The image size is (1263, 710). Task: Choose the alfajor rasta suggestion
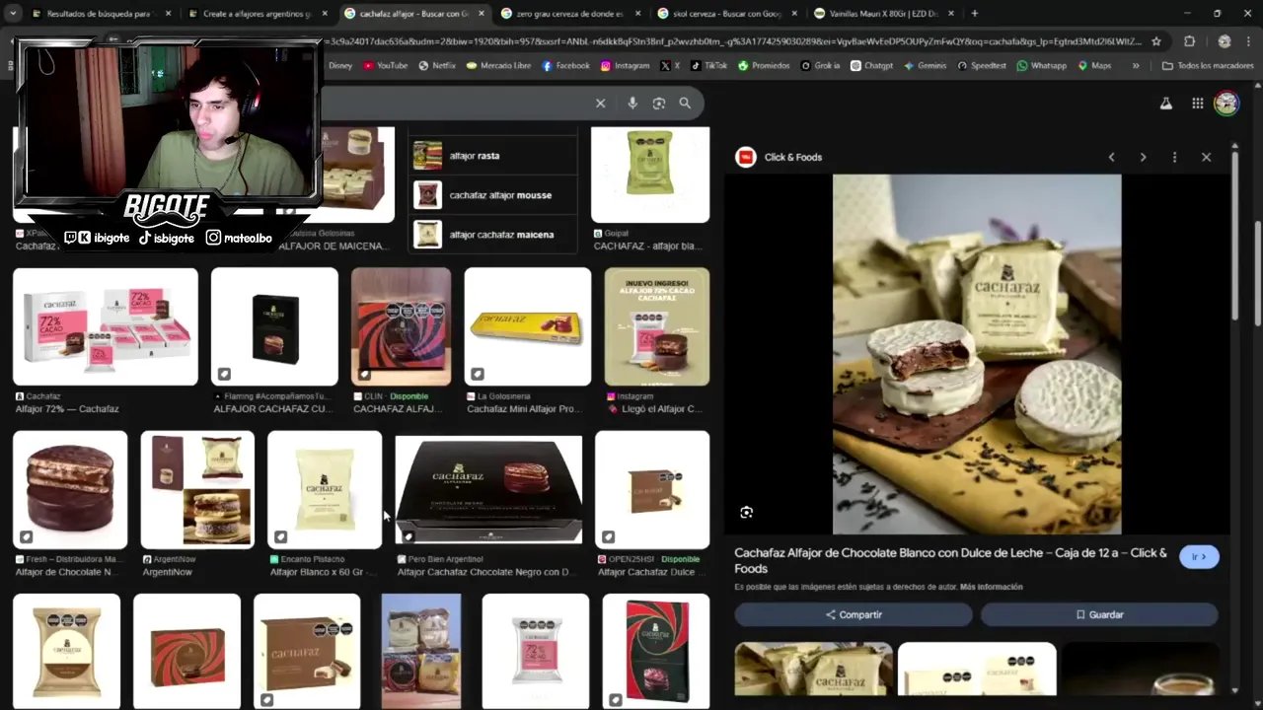click(x=492, y=156)
